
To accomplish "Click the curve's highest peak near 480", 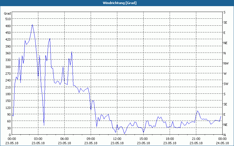I will (32, 25).
